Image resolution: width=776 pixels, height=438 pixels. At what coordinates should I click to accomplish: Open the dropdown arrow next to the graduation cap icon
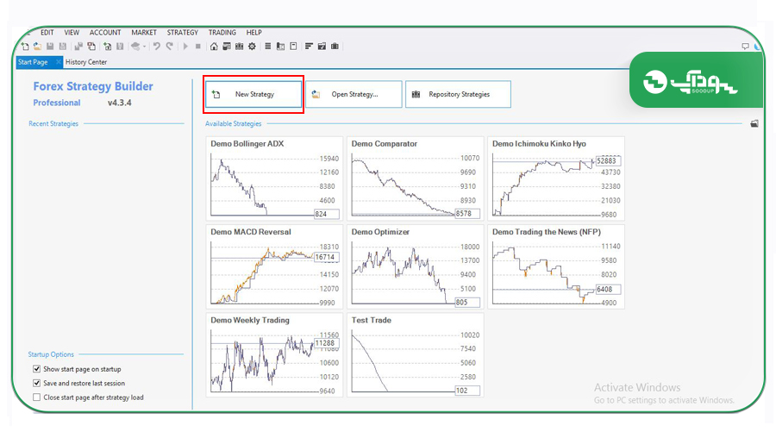144,47
